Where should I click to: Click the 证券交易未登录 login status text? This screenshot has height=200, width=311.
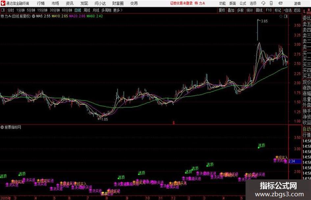click(181, 3)
